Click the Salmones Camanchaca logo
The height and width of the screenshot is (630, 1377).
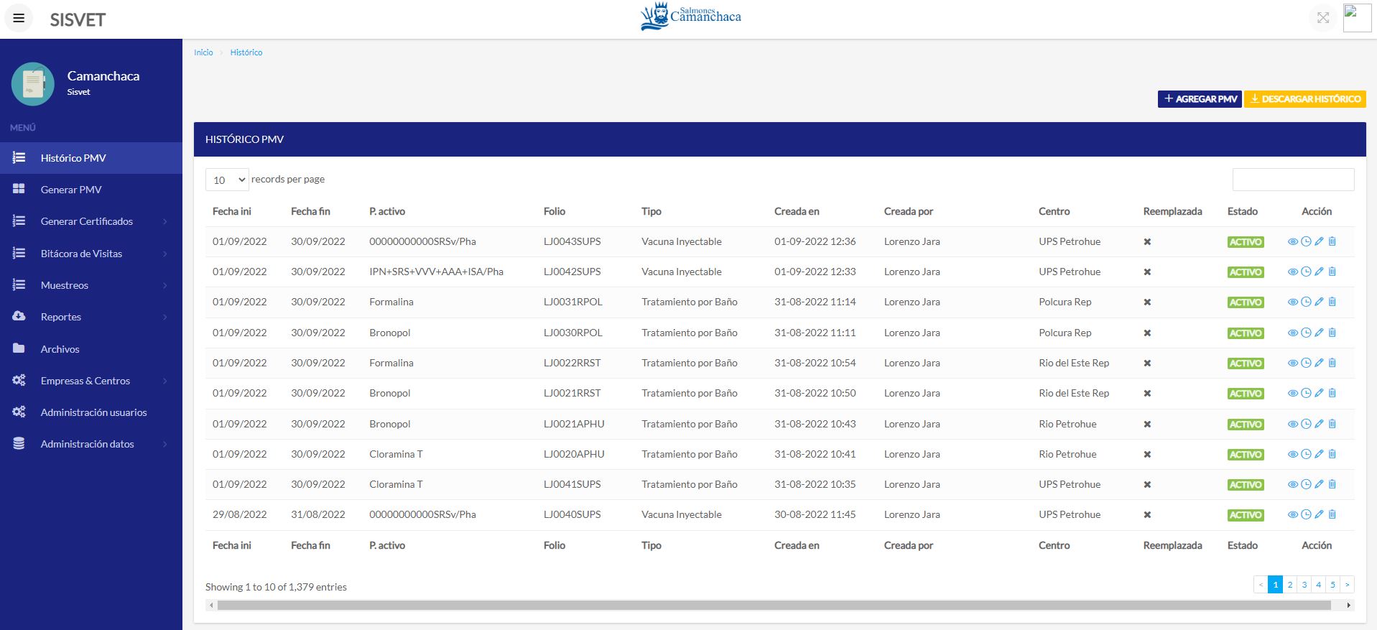(690, 17)
